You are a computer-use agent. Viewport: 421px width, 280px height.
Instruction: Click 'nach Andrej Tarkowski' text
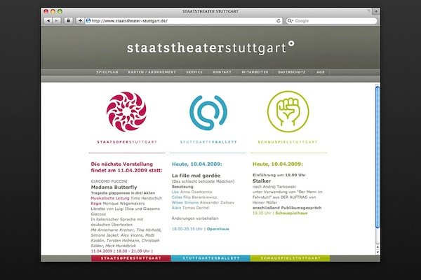pyautogui.click(x=274, y=186)
